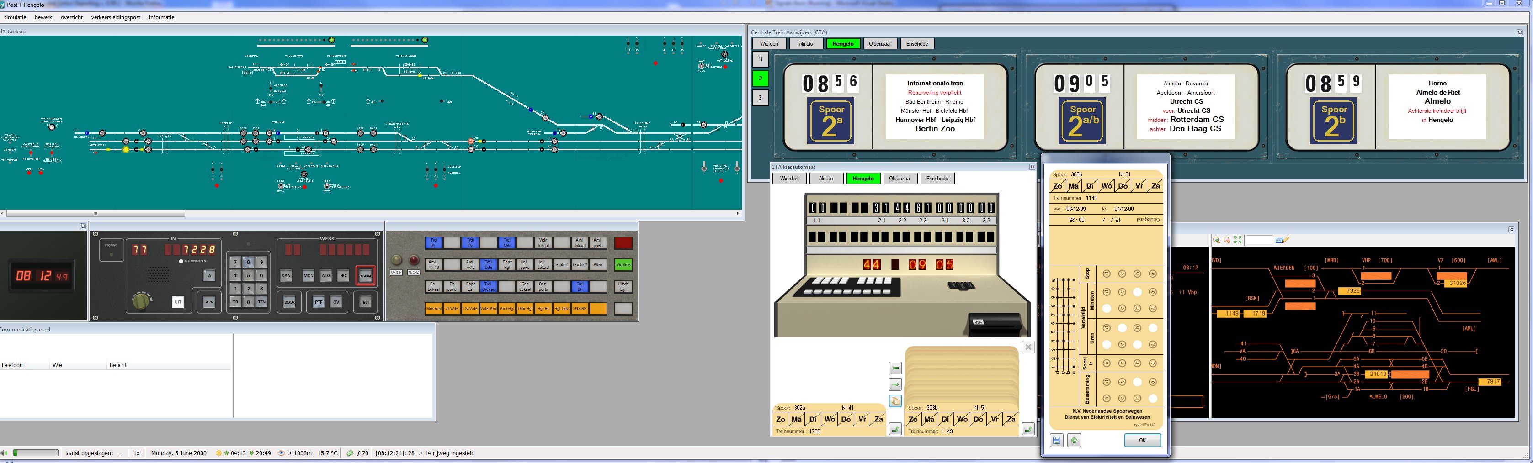Insert card 303b with its green arrow

click(x=1028, y=429)
